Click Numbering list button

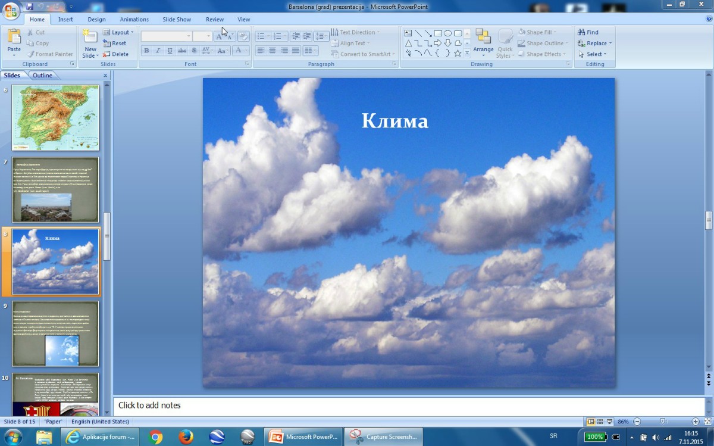[x=280, y=36]
